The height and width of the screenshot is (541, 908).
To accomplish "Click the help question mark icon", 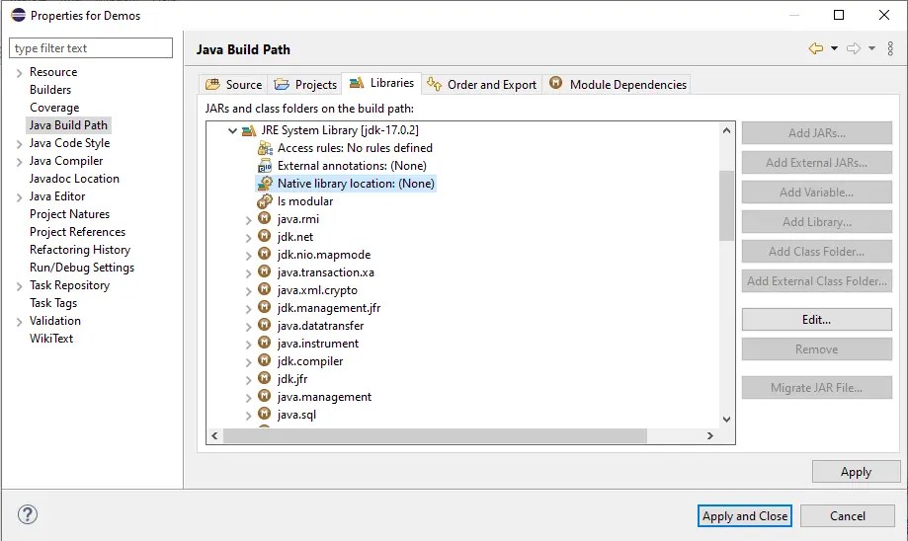I will click(28, 514).
